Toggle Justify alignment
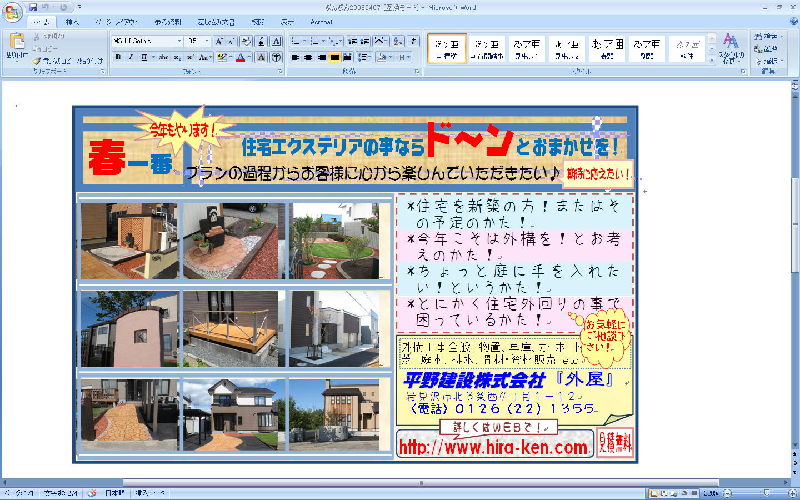The width and height of the screenshot is (800, 500). coord(334,57)
